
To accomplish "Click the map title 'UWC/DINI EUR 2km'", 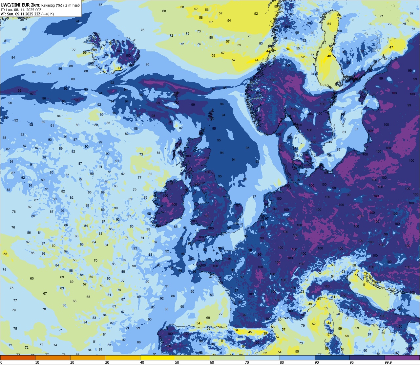I will [x=20, y=5].
